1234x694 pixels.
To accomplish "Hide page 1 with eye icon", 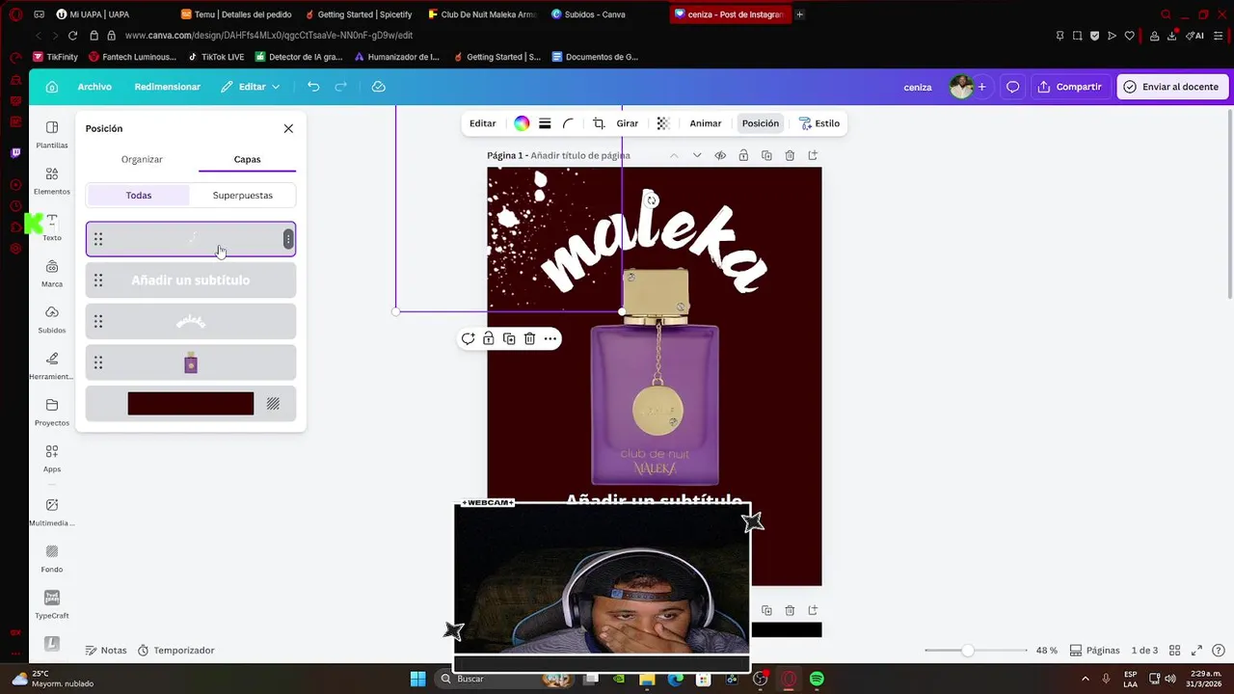I will pyautogui.click(x=720, y=155).
